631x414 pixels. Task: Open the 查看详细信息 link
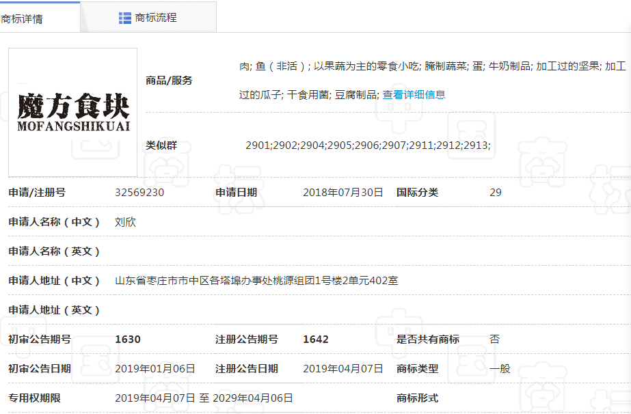(414, 95)
